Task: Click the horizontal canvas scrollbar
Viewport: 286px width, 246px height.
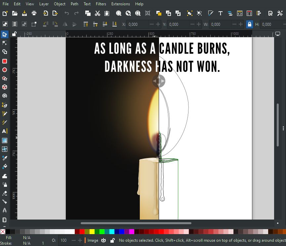Action: click(136, 223)
